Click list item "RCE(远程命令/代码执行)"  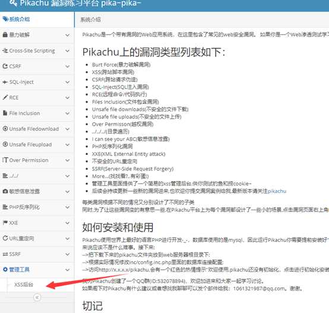119,94
